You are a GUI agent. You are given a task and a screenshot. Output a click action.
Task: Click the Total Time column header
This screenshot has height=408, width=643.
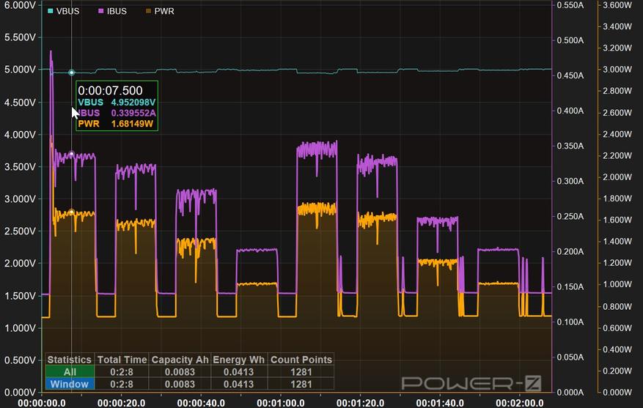[x=122, y=360]
